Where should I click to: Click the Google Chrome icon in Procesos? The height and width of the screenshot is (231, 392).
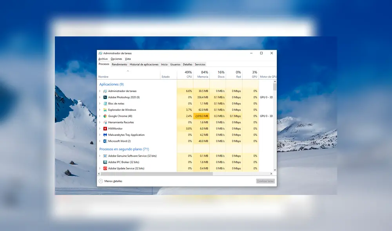click(105, 116)
